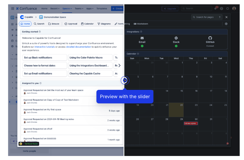Open the Browse tab
Image resolution: width=244 pixels, height=160 pixels.
click(54, 24)
